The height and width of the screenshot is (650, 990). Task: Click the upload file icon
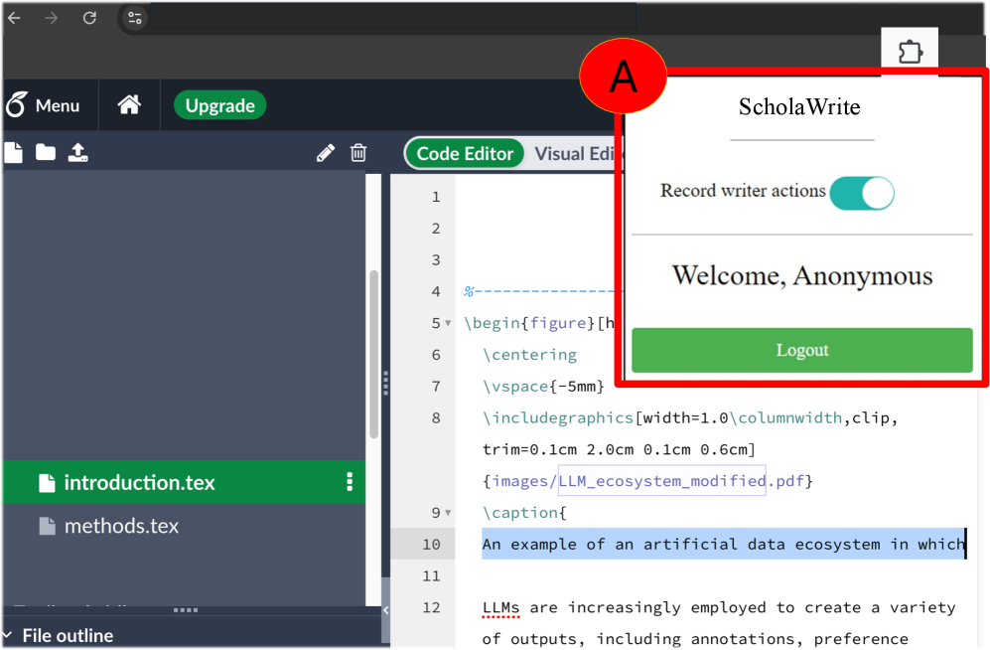78,152
